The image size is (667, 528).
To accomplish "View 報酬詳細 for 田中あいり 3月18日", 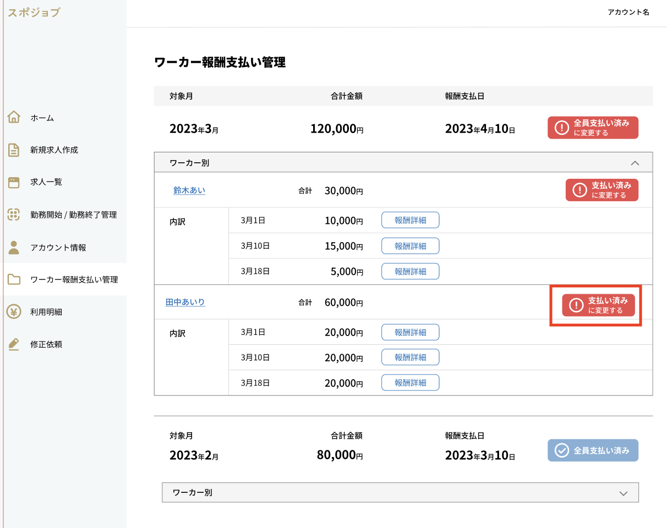I will click(x=410, y=382).
